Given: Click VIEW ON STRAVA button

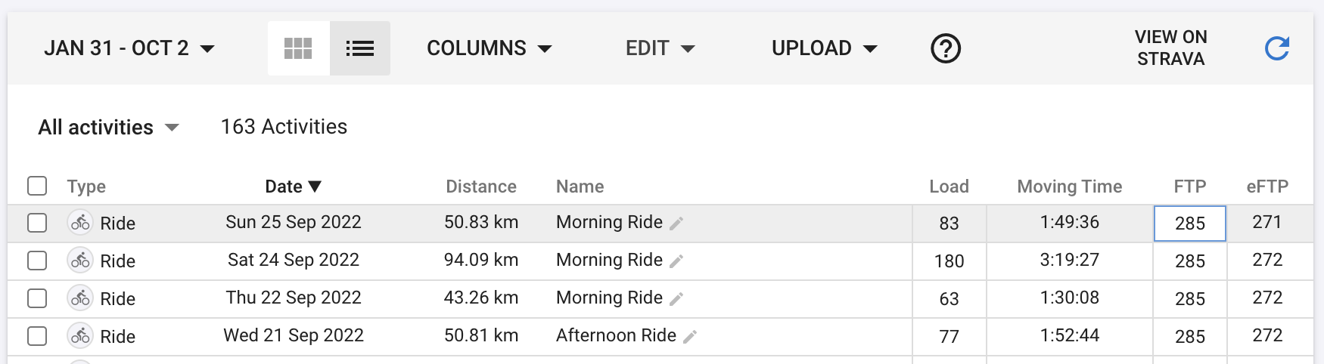Looking at the screenshot, I should click(1170, 48).
